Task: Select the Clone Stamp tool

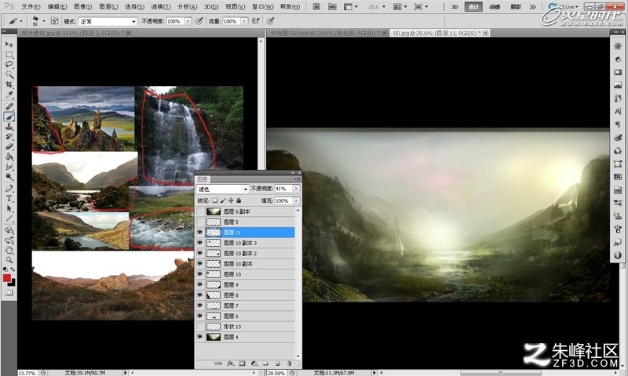Action: pyautogui.click(x=9, y=126)
